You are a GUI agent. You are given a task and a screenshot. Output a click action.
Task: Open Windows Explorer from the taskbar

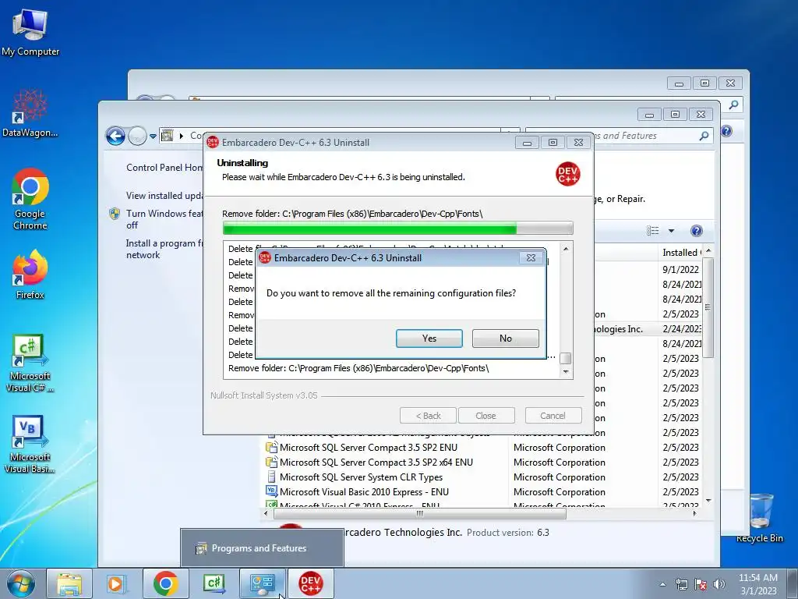pos(69,583)
